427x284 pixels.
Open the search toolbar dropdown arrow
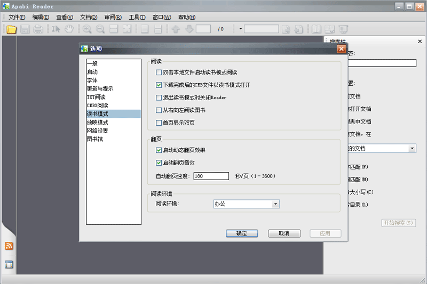[241, 29]
